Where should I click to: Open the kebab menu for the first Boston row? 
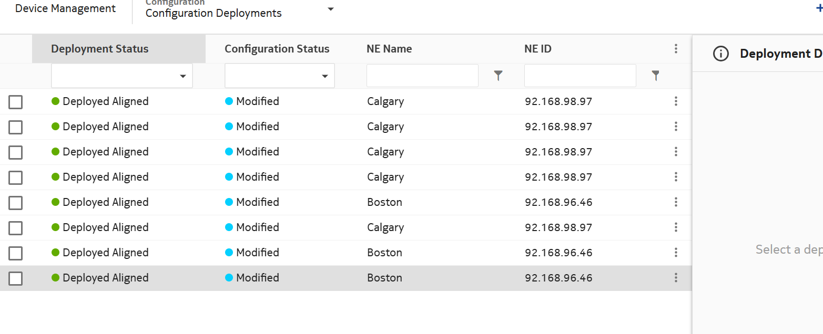(x=676, y=202)
